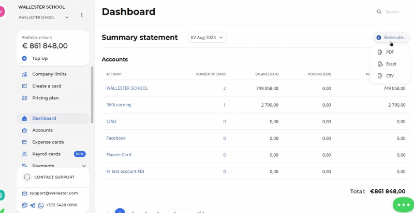The width and height of the screenshot is (414, 213).
Task: Open the 02 Aug 2023 date dropdown
Action: point(207,38)
